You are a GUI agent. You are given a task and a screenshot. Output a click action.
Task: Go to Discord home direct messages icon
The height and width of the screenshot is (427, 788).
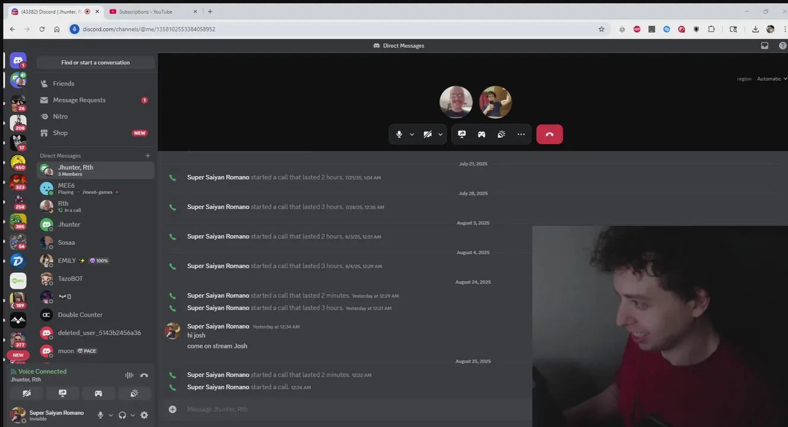(18, 60)
